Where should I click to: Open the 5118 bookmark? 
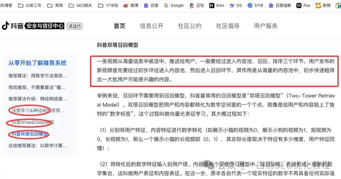[255, 5]
